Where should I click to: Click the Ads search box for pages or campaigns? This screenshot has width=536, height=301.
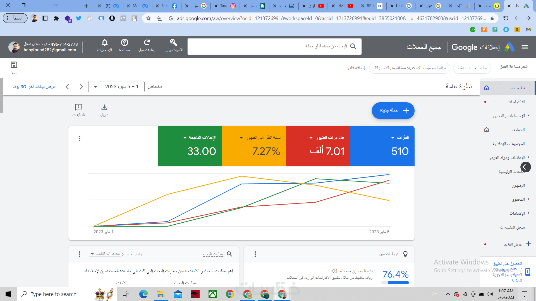(x=274, y=47)
